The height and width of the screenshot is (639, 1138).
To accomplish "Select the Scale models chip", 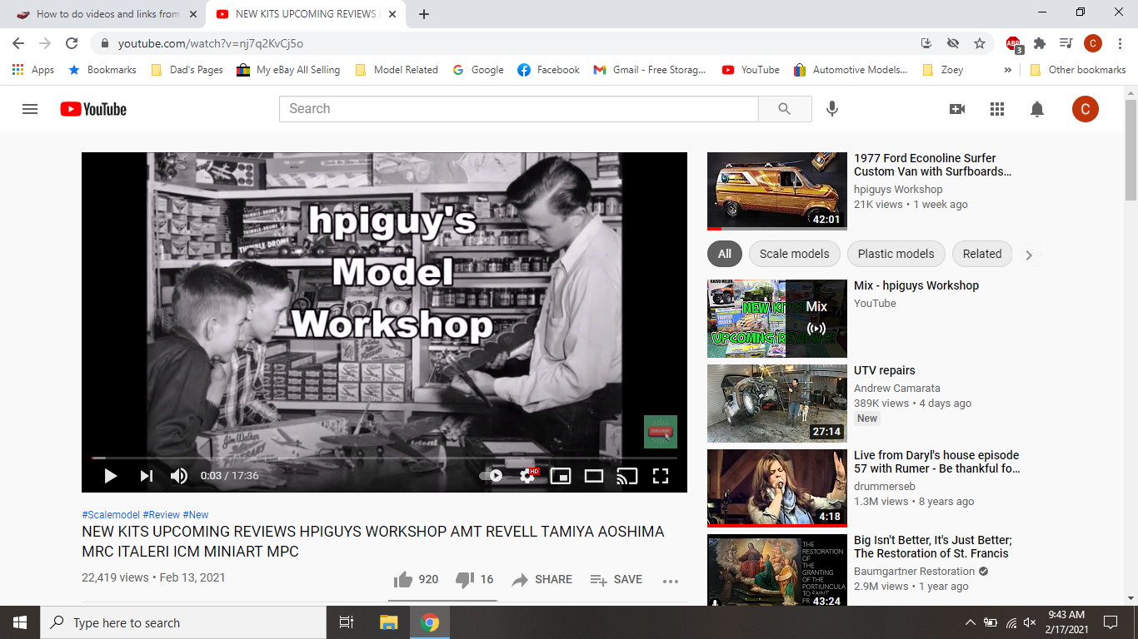I will 795,254.
